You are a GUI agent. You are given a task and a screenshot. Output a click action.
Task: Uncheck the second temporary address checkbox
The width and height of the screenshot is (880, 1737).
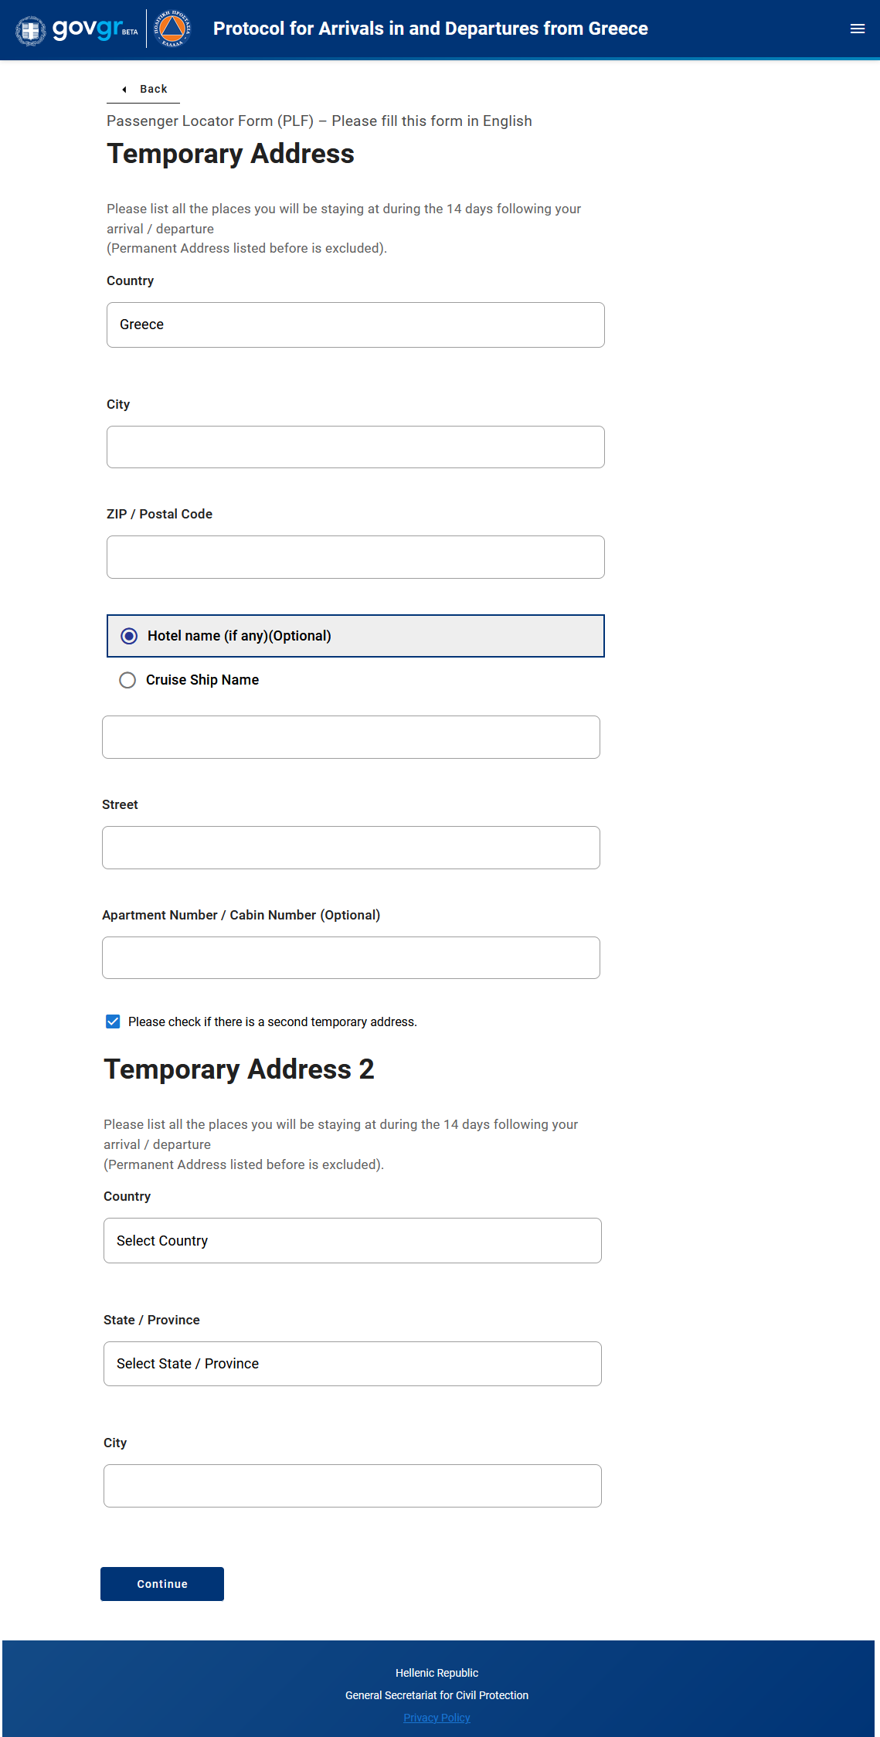tap(113, 1021)
